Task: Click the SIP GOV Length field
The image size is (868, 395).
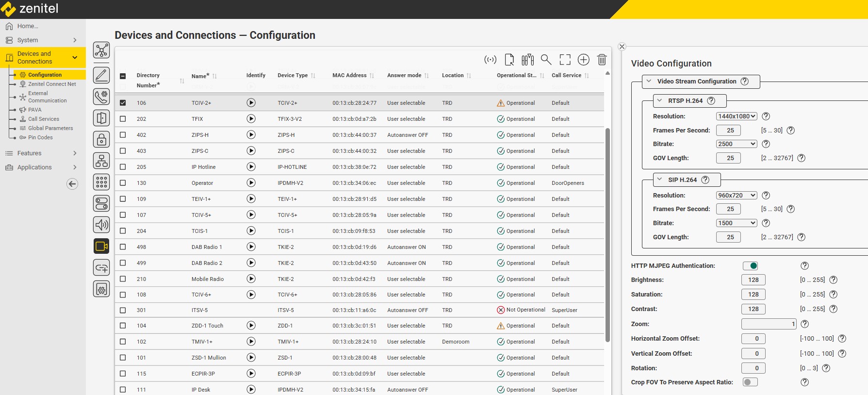Action: pyautogui.click(x=728, y=237)
